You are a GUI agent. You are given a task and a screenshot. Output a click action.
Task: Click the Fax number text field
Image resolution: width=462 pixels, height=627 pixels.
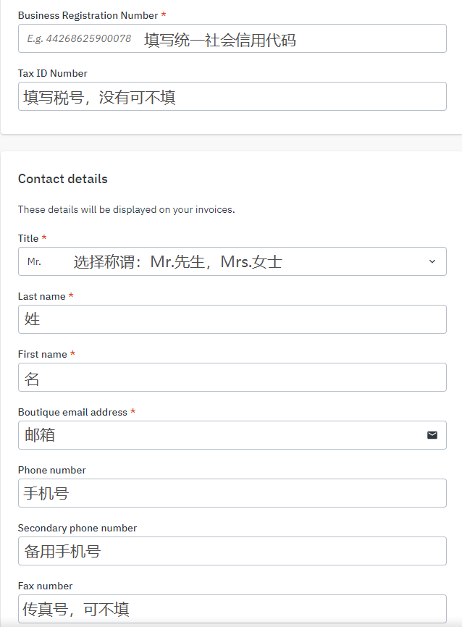(232, 609)
